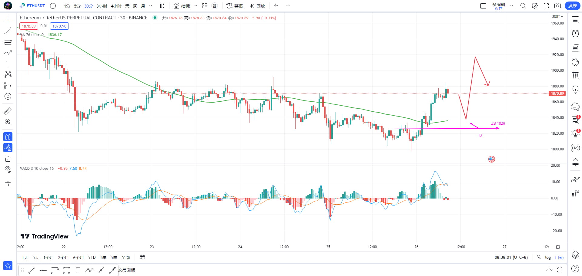This screenshot has height=276, width=582.
Task: Expand the timeframe interval dropdown arrow
Action: pyautogui.click(x=151, y=6)
